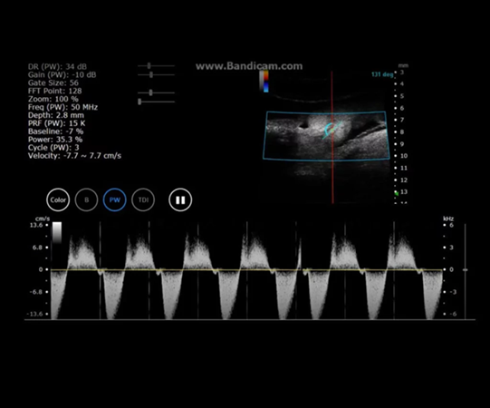Image resolution: width=490 pixels, height=408 pixels.
Task: Click the spectrum grayscale bar
Action: [57, 232]
